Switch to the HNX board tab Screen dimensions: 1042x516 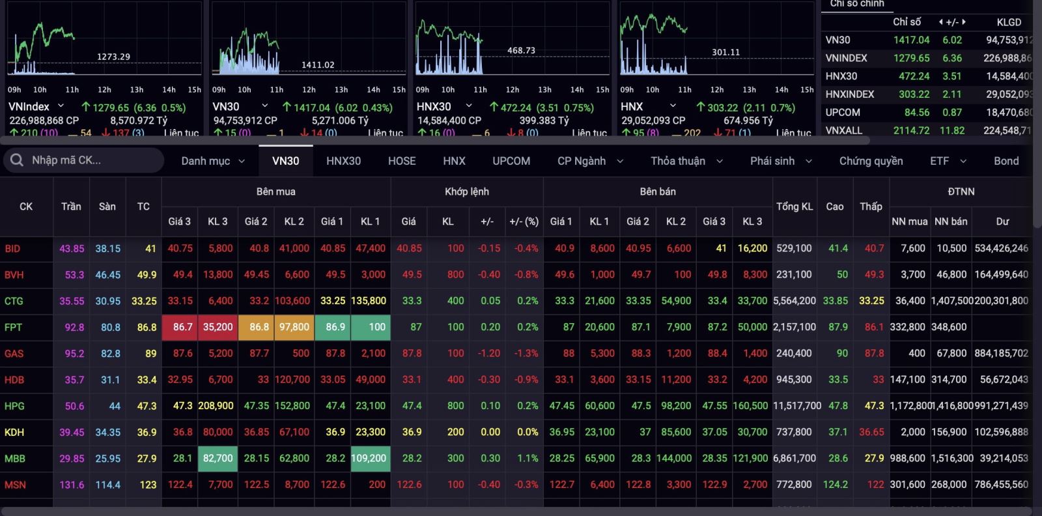454,161
